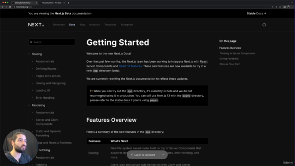Viewport: 295px width, 166px height.
Task: Bookmark this page with the star icon
Action: (280, 7)
